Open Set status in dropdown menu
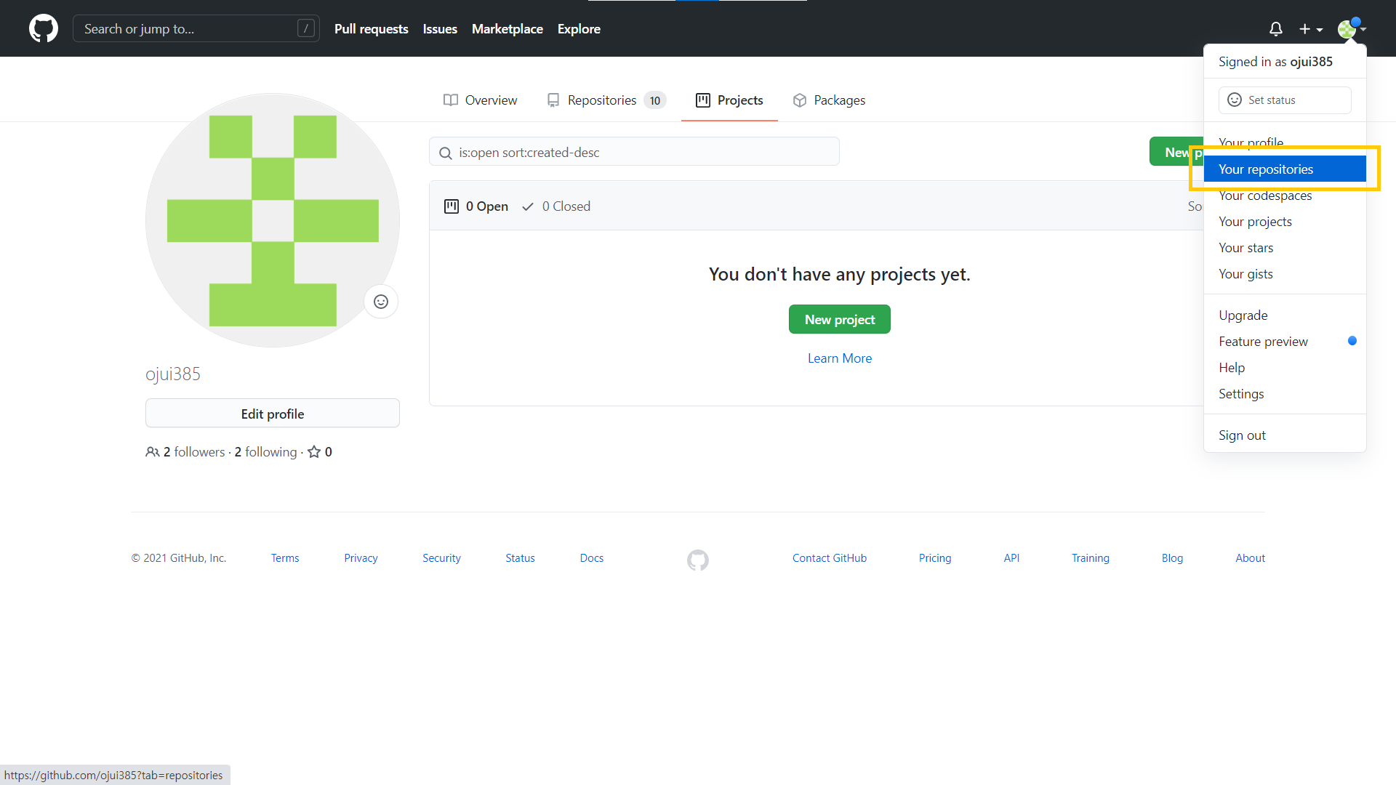This screenshot has height=785, width=1396. 1285,100
